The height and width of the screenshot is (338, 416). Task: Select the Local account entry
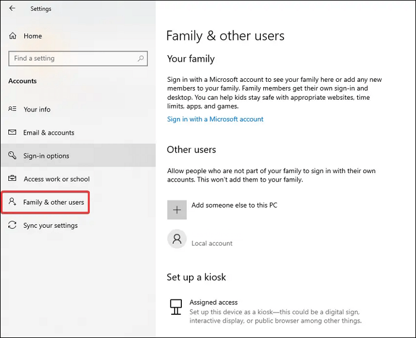pyautogui.click(x=212, y=243)
